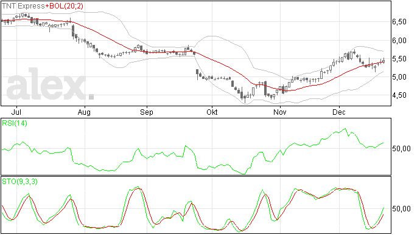Click the 6,50 price axis value
Screen dimensions: 420x235
coord(399,22)
